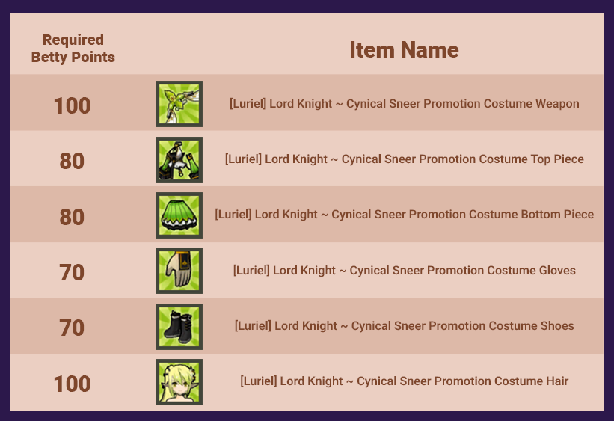Select the 100 points value for Weapon
Viewport: 614px width, 421px height.
pos(72,105)
